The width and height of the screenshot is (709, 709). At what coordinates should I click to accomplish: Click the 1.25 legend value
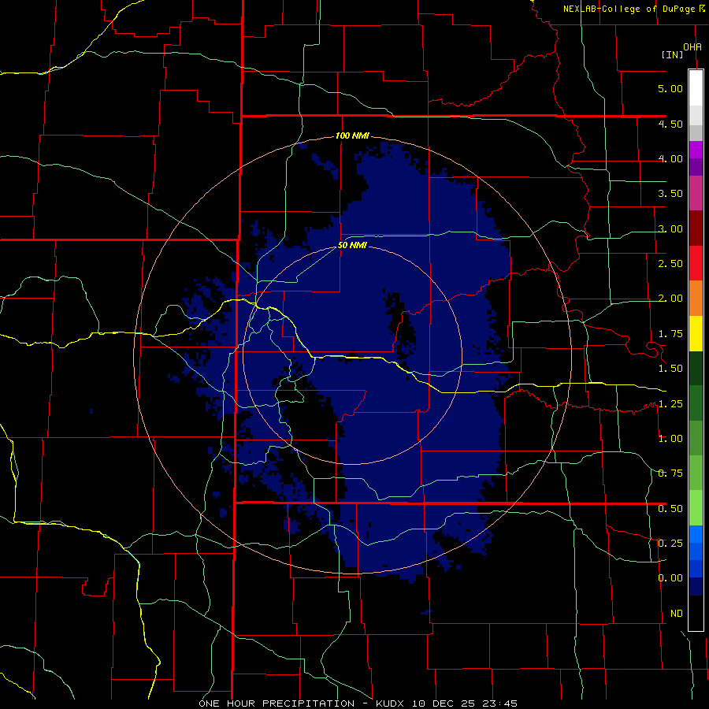click(670, 404)
